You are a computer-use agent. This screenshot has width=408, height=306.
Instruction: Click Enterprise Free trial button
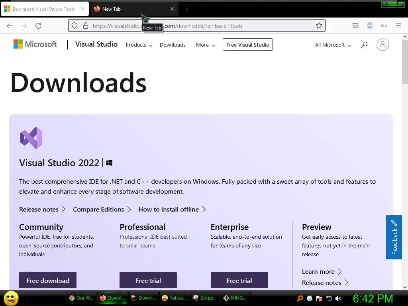pos(239,280)
